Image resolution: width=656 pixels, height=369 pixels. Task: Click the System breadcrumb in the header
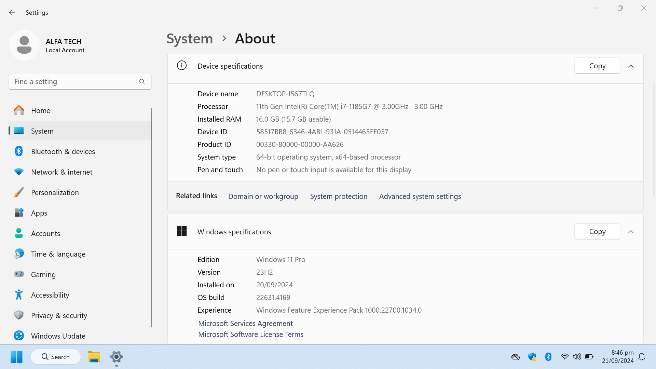coord(190,39)
